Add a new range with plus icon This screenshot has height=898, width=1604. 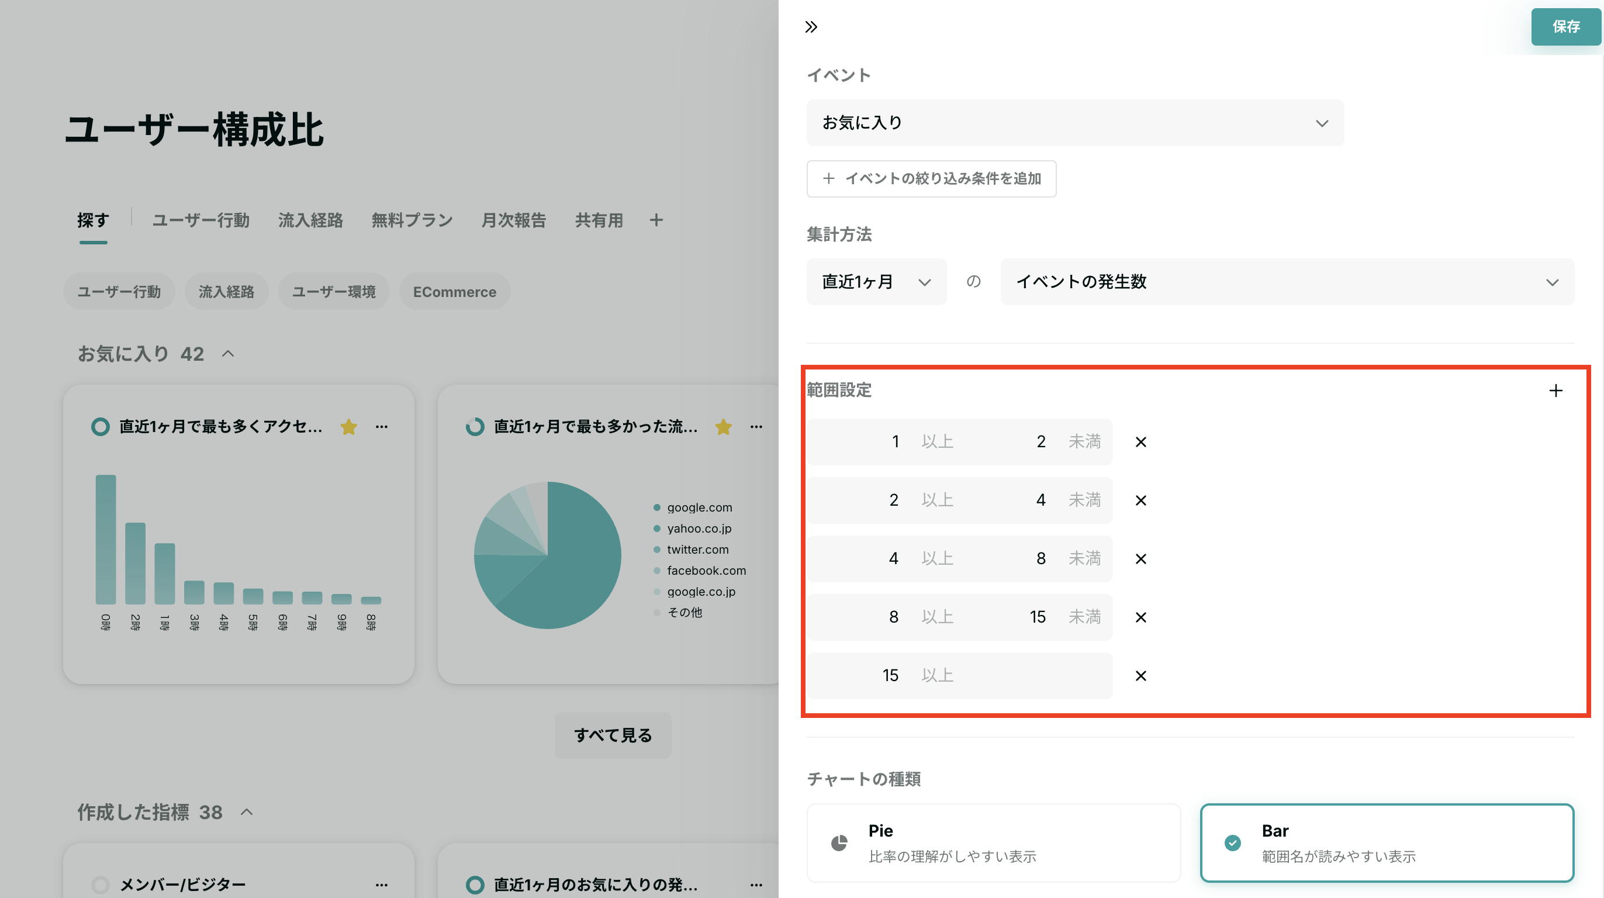point(1555,391)
